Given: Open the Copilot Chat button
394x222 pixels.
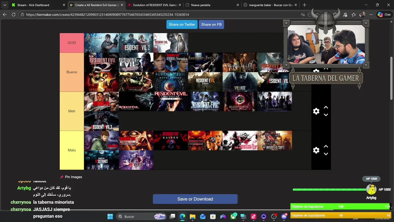Looking at the screenshot, I should 384,14.
